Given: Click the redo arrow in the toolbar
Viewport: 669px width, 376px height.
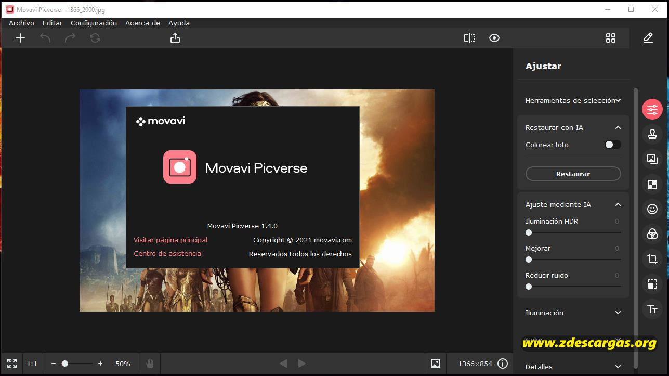Looking at the screenshot, I should pos(70,38).
